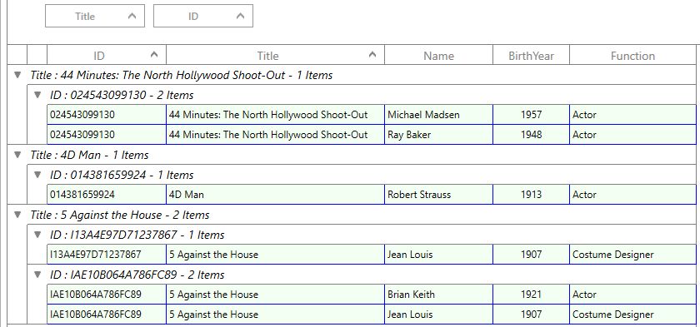This screenshot has width=700, height=327.
Task: Click the ID group chip in group panel
Action: tap(203, 16)
